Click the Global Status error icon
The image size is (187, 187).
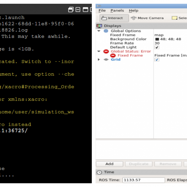tap(106, 51)
